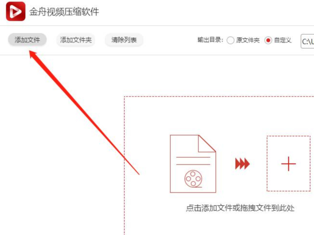Screen dimensions: 314x235
Task: Click the film reel symbol on the document
Action: click(193, 179)
